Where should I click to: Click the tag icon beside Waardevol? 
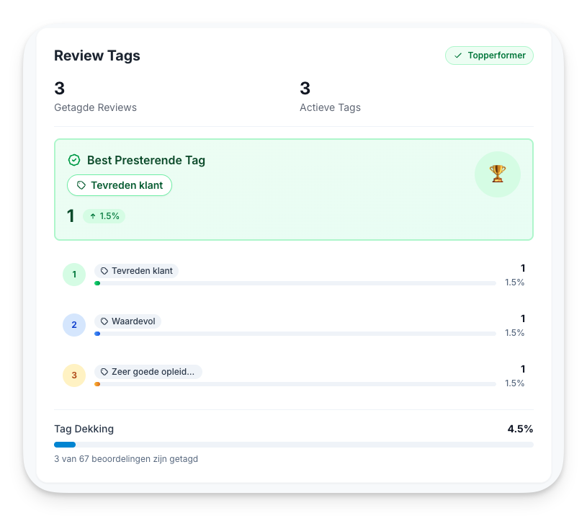103,321
